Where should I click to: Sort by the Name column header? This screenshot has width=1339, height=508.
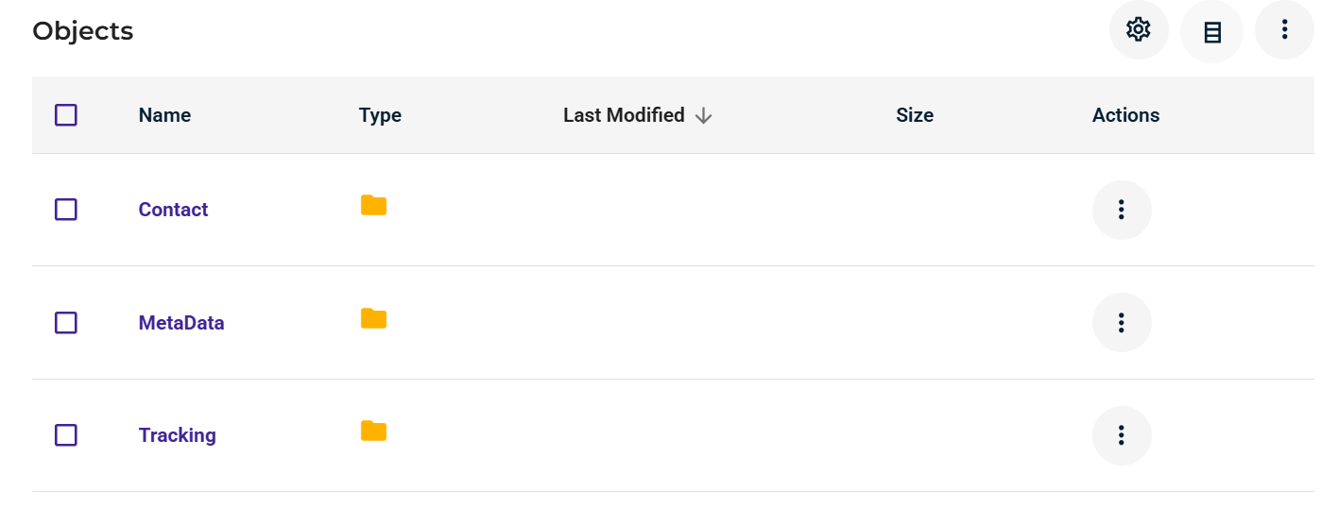164,115
